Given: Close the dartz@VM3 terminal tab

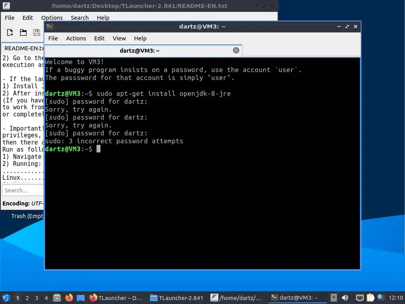Looking at the screenshot, I should click(236, 50).
